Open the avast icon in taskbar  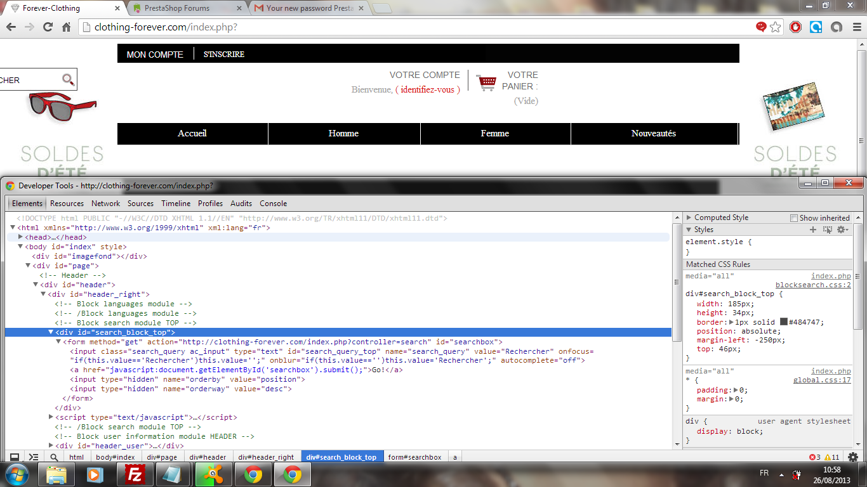click(213, 474)
